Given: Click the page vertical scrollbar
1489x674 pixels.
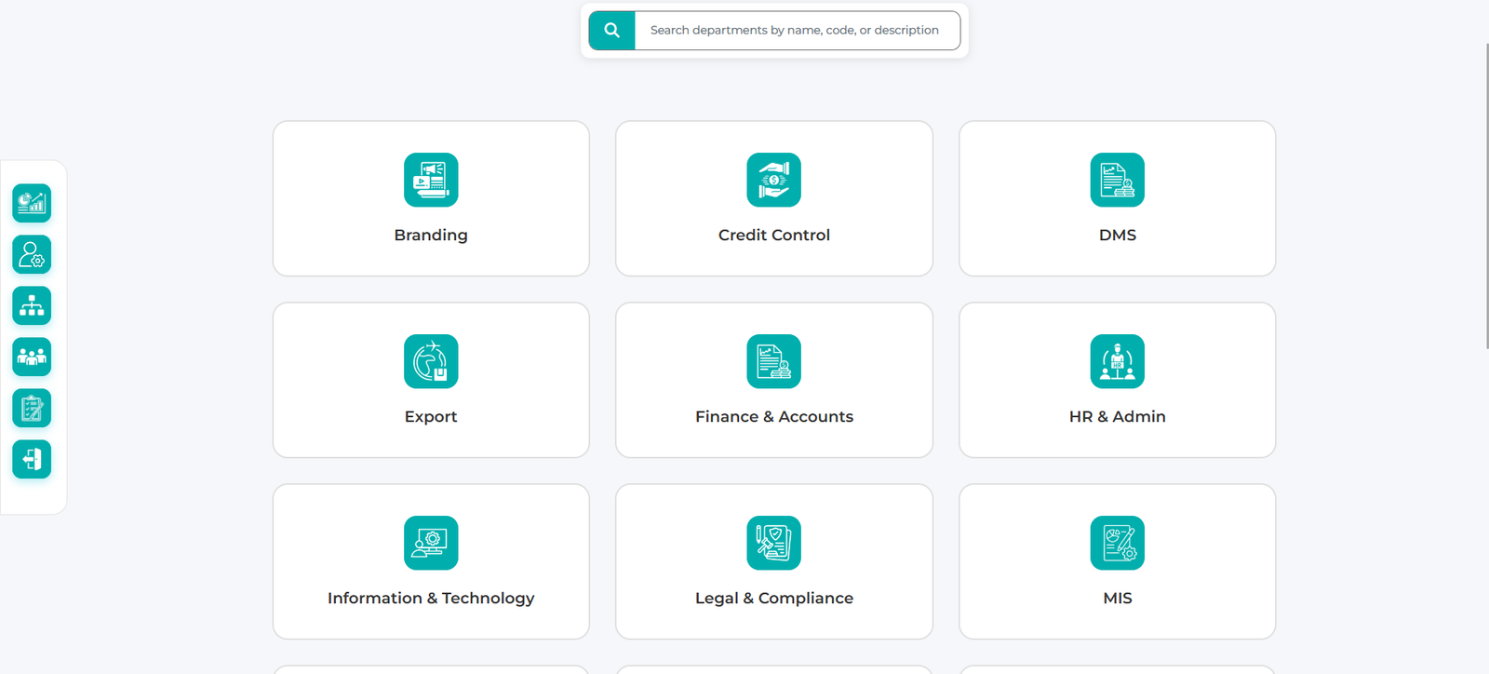Looking at the screenshot, I should (1486, 195).
